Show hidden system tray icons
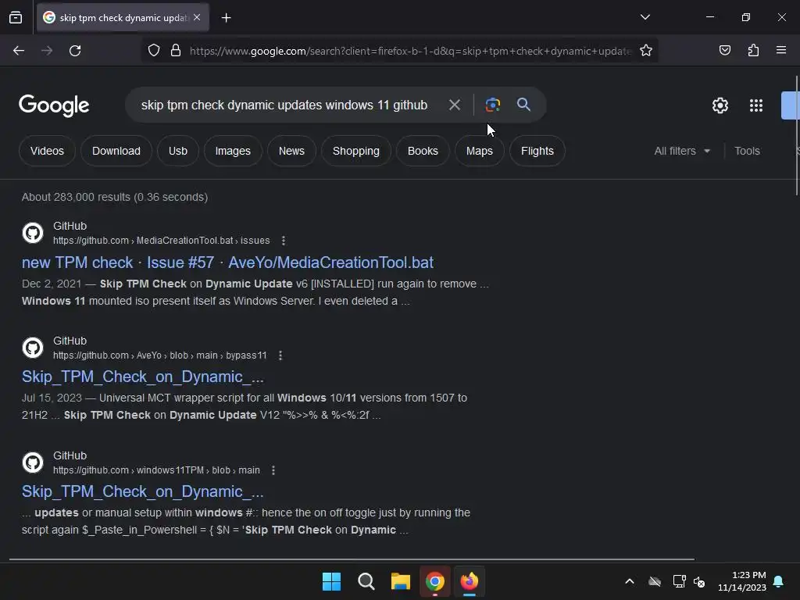The image size is (800, 600). pos(630,581)
